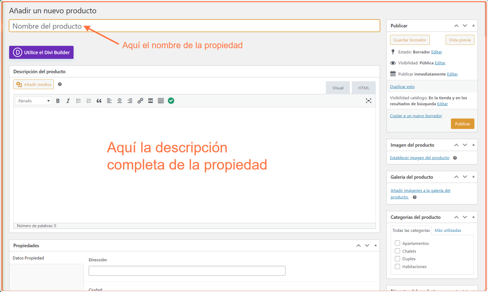Open Más utilizadas categories tab
The width and height of the screenshot is (488, 292).
pos(448,230)
